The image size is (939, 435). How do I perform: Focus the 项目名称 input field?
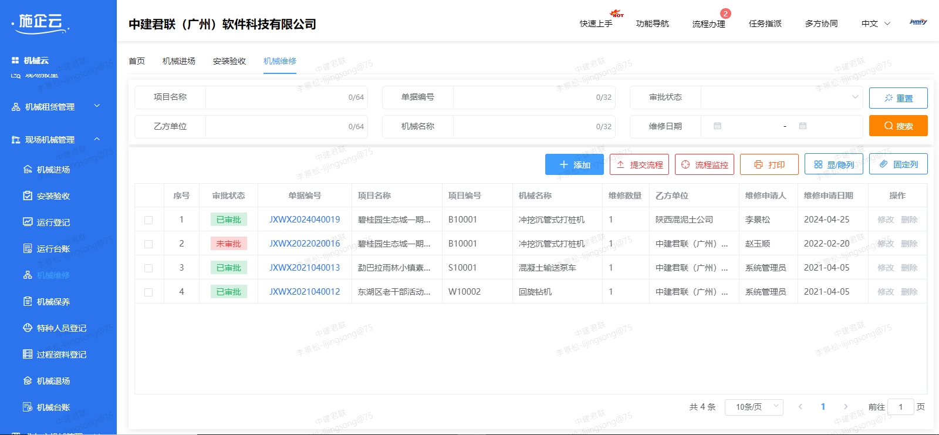(286, 97)
